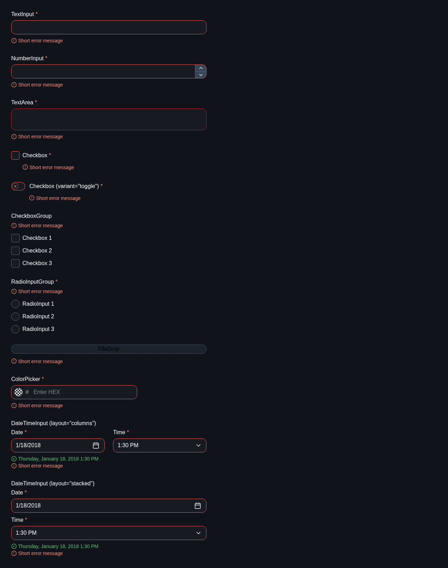Open calendar icon in stacked Date field
448x568 pixels.
[x=198, y=506]
